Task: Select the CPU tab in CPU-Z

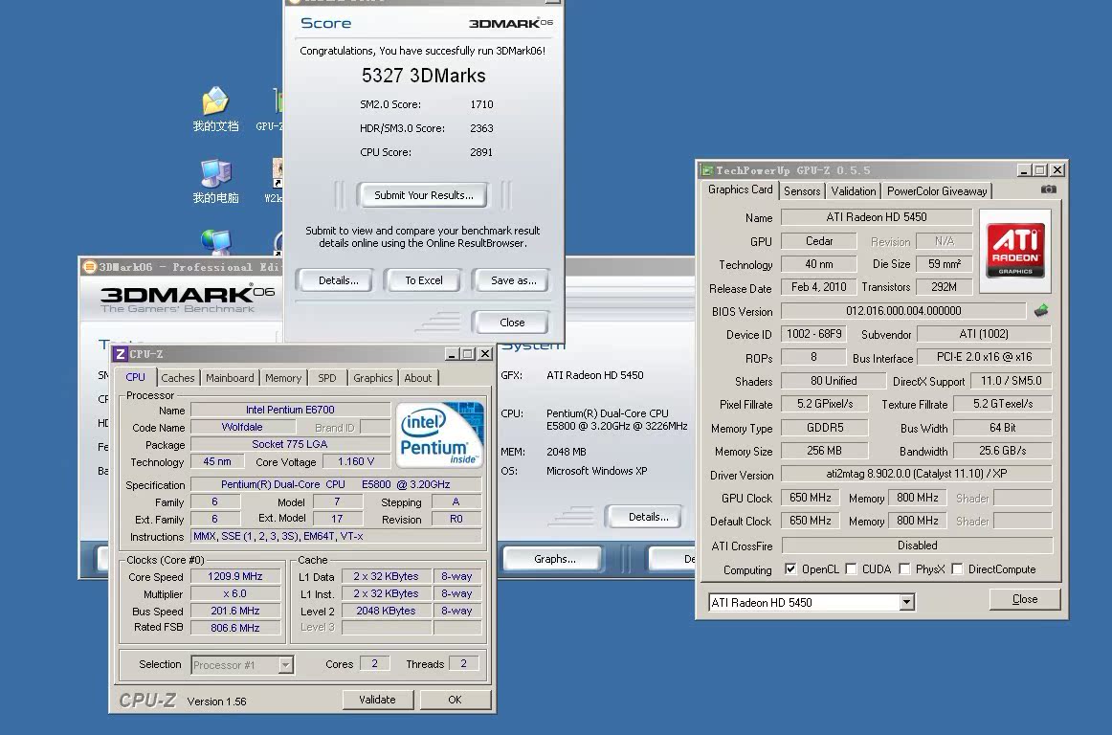Action: click(x=136, y=377)
